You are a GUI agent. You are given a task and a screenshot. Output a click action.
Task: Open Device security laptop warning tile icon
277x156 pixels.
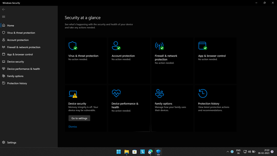73,94
